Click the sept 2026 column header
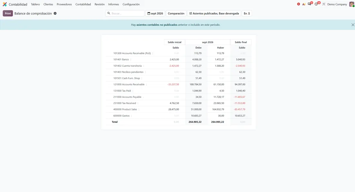The image size is (355, 192). (x=208, y=42)
